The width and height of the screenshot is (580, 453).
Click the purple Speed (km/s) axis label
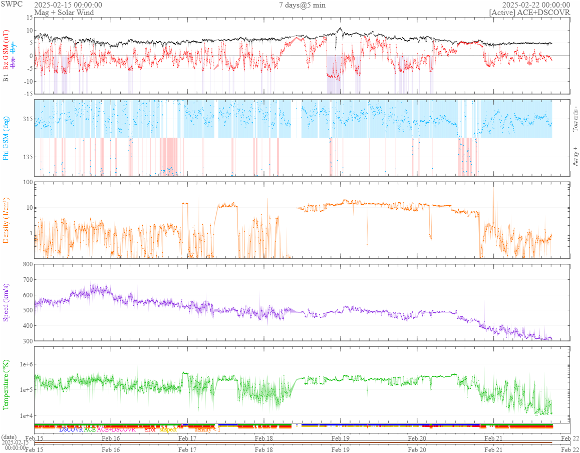pyautogui.click(x=6, y=302)
